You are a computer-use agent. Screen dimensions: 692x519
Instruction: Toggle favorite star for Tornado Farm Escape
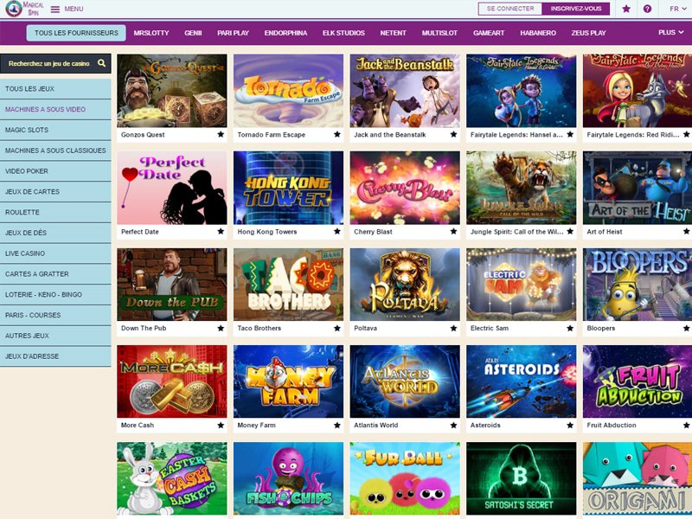click(337, 135)
